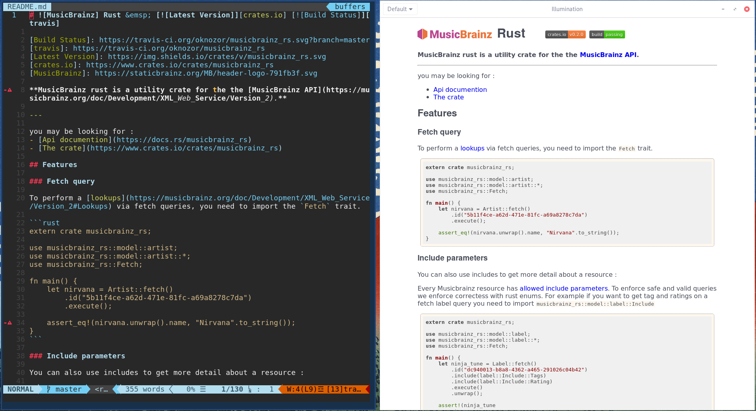Click the buffers label in tabline
The width and height of the screenshot is (756, 411).
point(350,7)
